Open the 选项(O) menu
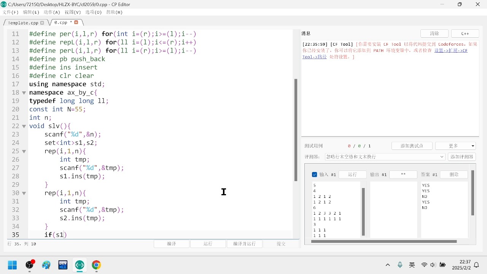The image size is (487, 274). (x=93, y=12)
